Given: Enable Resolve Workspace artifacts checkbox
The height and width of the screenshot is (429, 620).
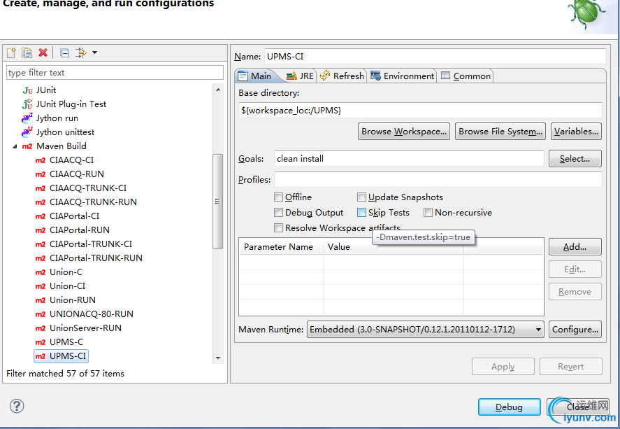Looking at the screenshot, I should [279, 228].
